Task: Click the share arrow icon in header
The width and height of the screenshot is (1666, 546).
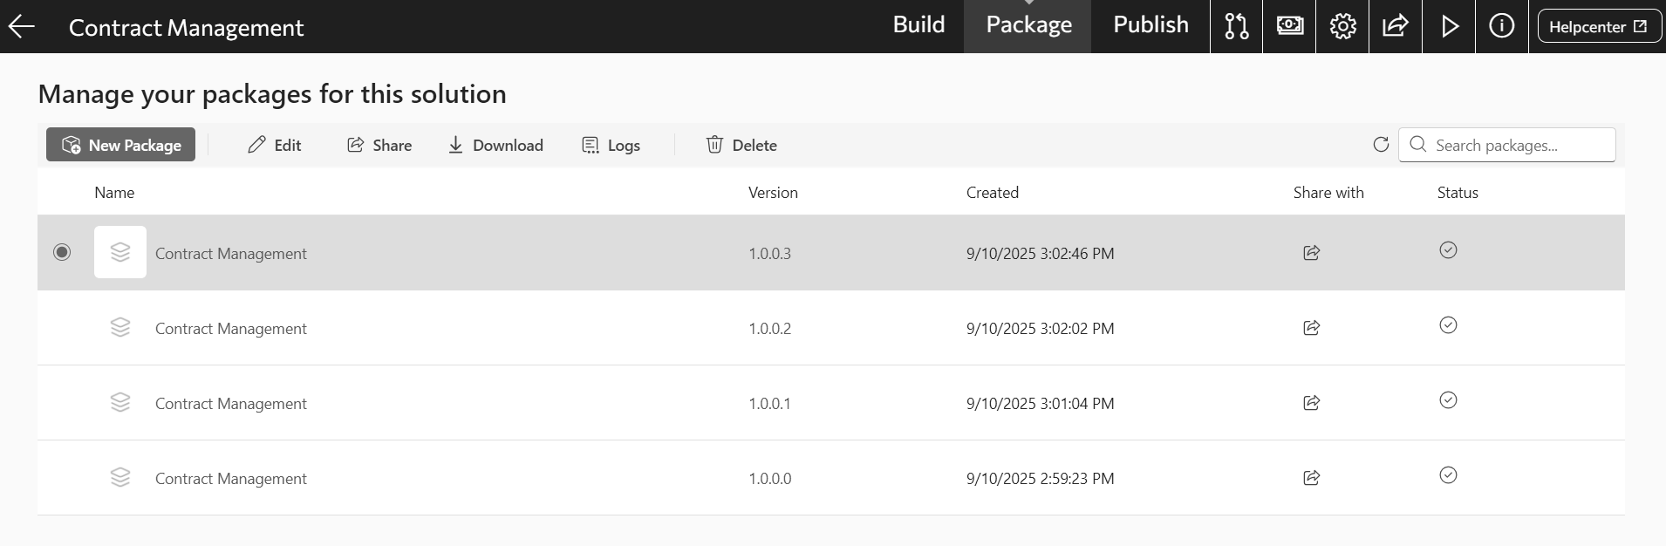Action: pyautogui.click(x=1396, y=26)
